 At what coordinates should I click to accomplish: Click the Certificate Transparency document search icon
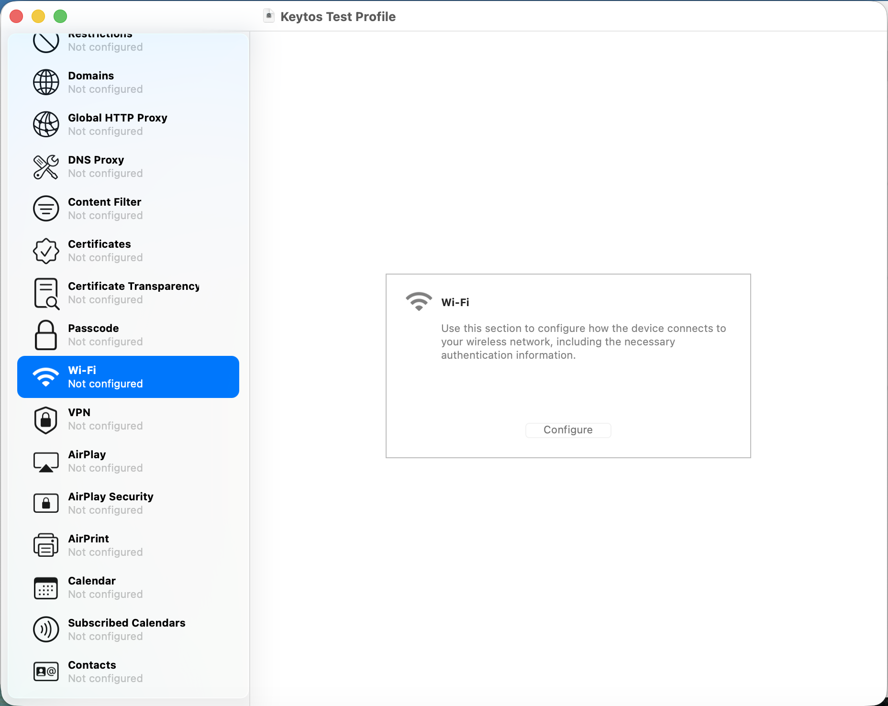click(x=46, y=294)
